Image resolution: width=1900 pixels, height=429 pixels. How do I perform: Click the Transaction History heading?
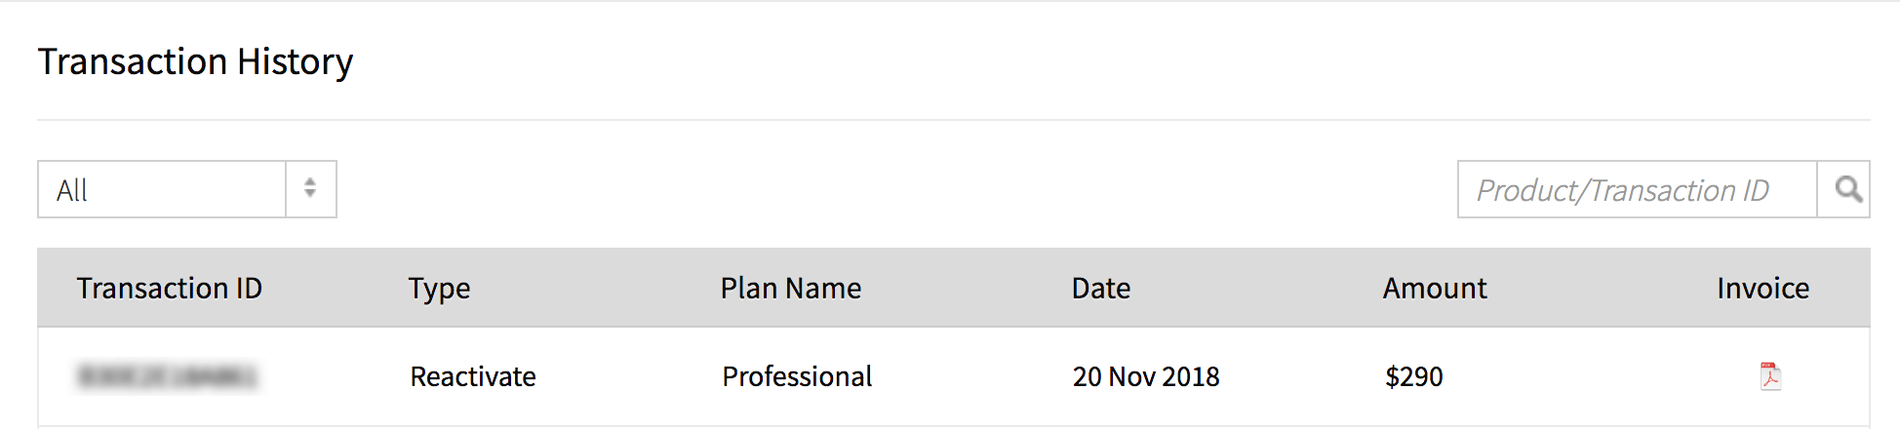click(195, 61)
